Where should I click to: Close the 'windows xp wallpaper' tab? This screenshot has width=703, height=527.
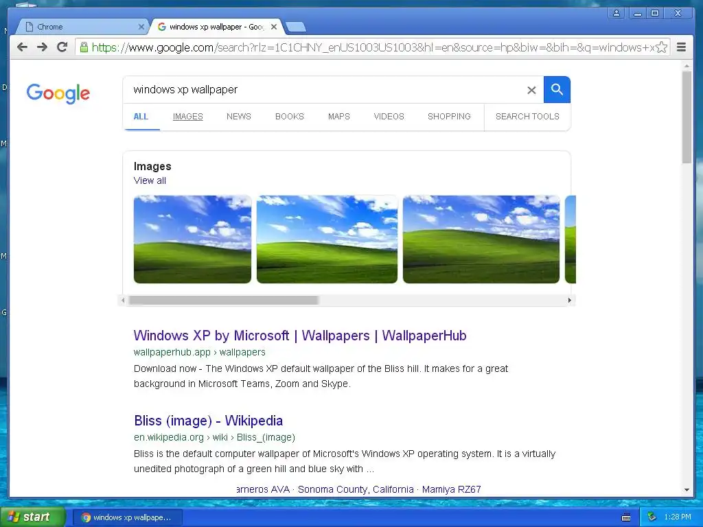[274, 27]
